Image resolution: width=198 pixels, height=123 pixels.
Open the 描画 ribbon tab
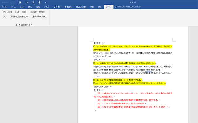38,7
